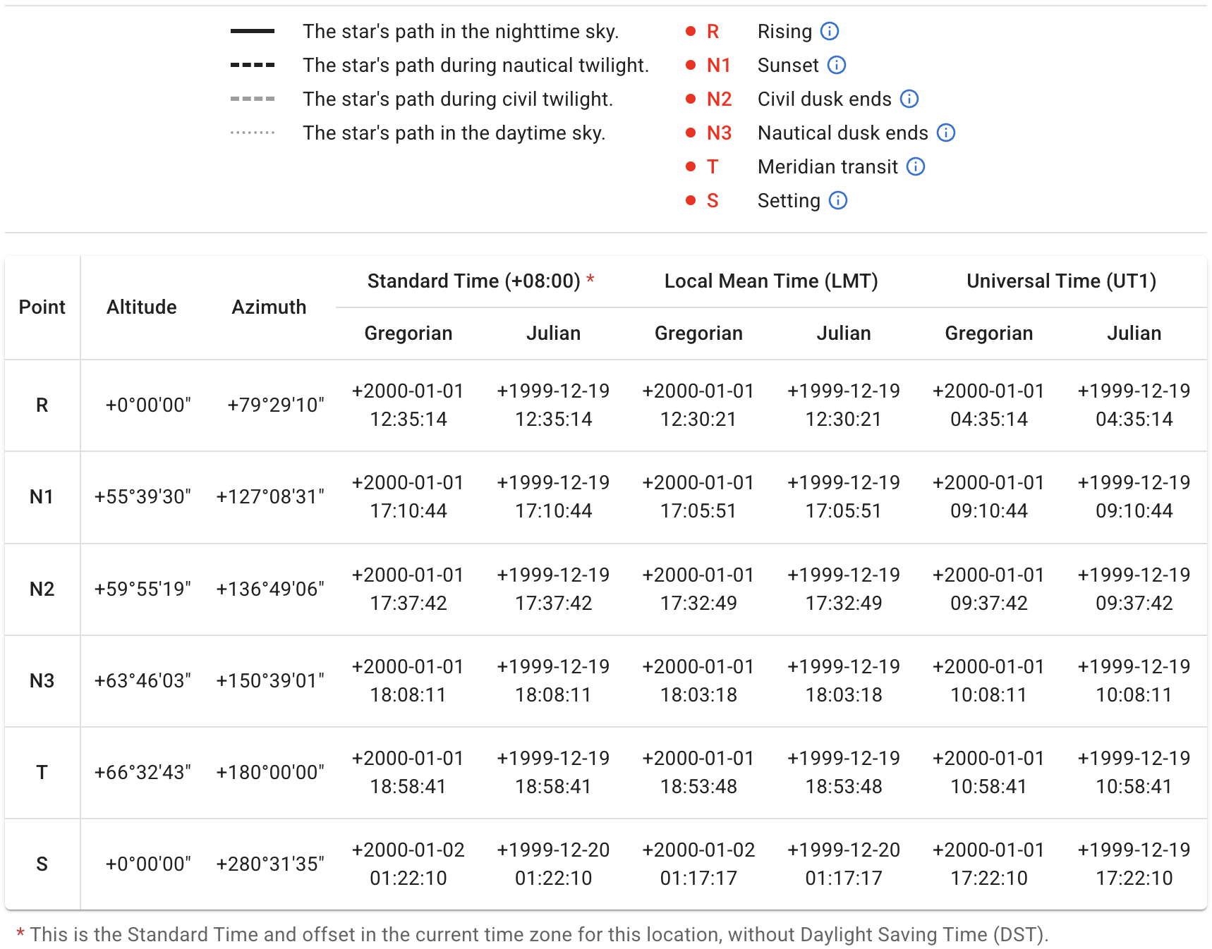Screen dimensions: 1212x949
Task: Select the Universal Time (UT1) header
Action: (1061, 281)
